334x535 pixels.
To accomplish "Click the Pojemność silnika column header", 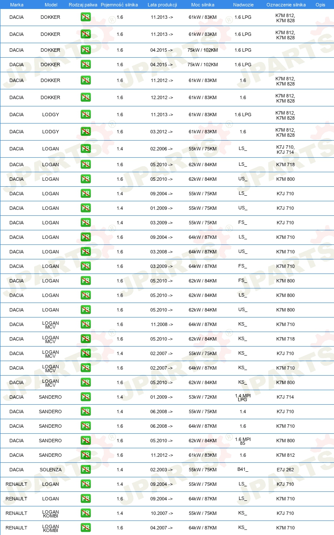I will pos(119,4).
